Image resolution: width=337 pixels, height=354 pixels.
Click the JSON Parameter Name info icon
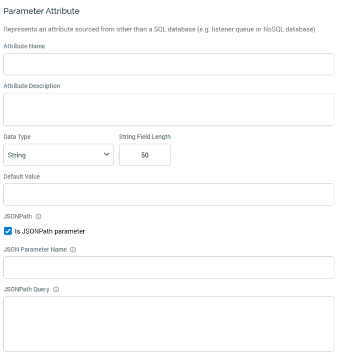[x=73, y=250]
